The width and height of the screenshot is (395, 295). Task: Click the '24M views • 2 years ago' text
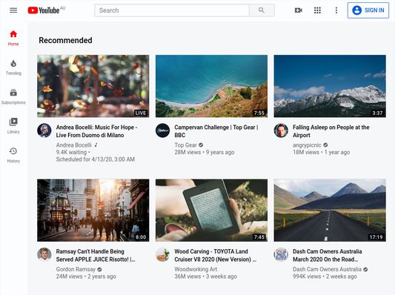86,276
